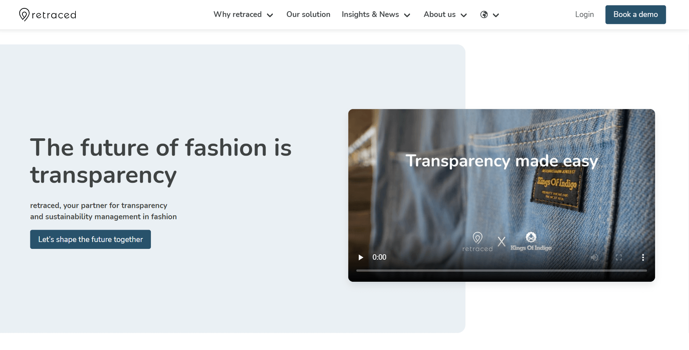Expand the Insights & News chevron
The height and width of the screenshot is (350, 689).
pos(407,15)
